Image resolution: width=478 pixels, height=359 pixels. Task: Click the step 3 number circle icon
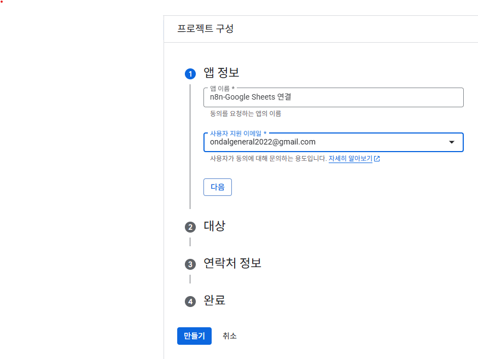click(190, 264)
